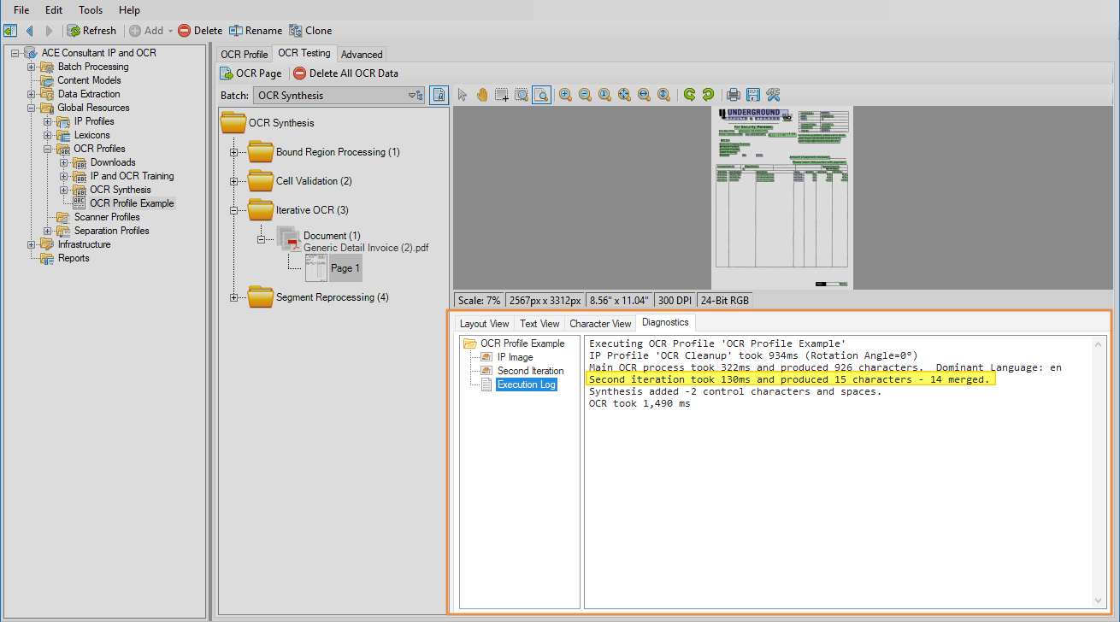
Task: Select Second Iteration in diagnostics tree
Action: coord(530,371)
